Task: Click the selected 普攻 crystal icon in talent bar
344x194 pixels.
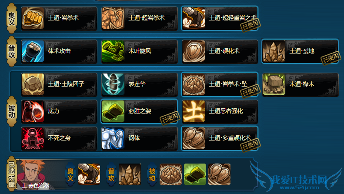Action: click(130, 174)
